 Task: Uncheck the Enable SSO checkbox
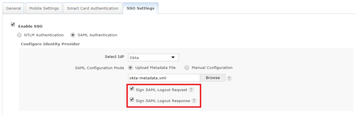(x=13, y=24)
